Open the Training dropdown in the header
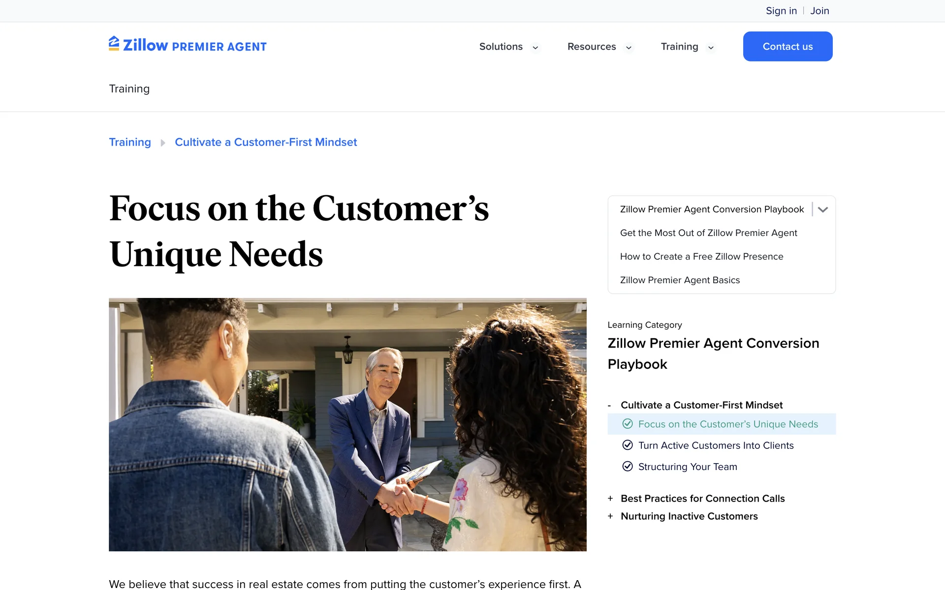Image resolution: width=945 pixels, height=590 pixels. point(688,47)
